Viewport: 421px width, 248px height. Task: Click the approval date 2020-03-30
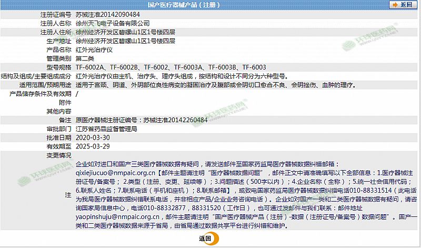pyautogui.click(x=92, y=137)
